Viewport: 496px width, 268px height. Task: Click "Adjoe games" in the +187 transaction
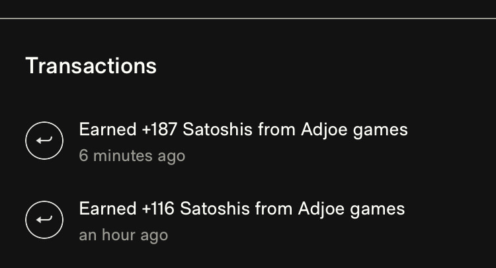(354, 129)
